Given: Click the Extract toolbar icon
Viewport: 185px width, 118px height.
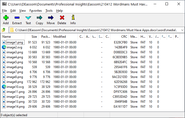Looking at the screenshot, I should click(17, 18).
